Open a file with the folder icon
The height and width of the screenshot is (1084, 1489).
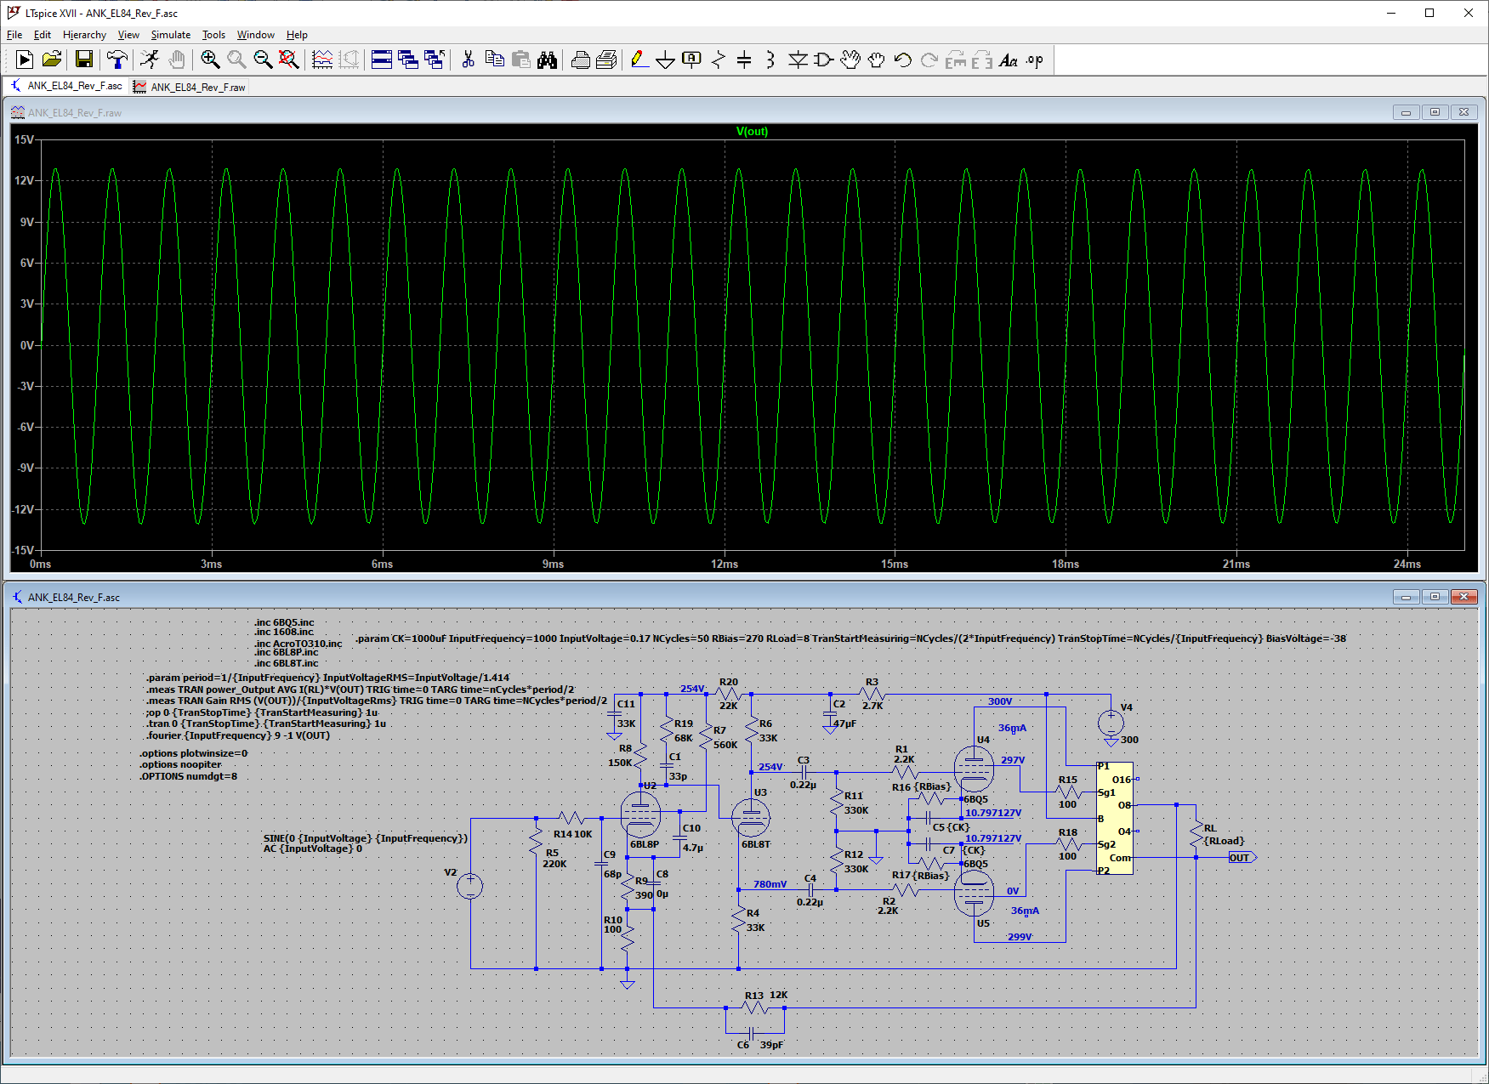(52, 60)
